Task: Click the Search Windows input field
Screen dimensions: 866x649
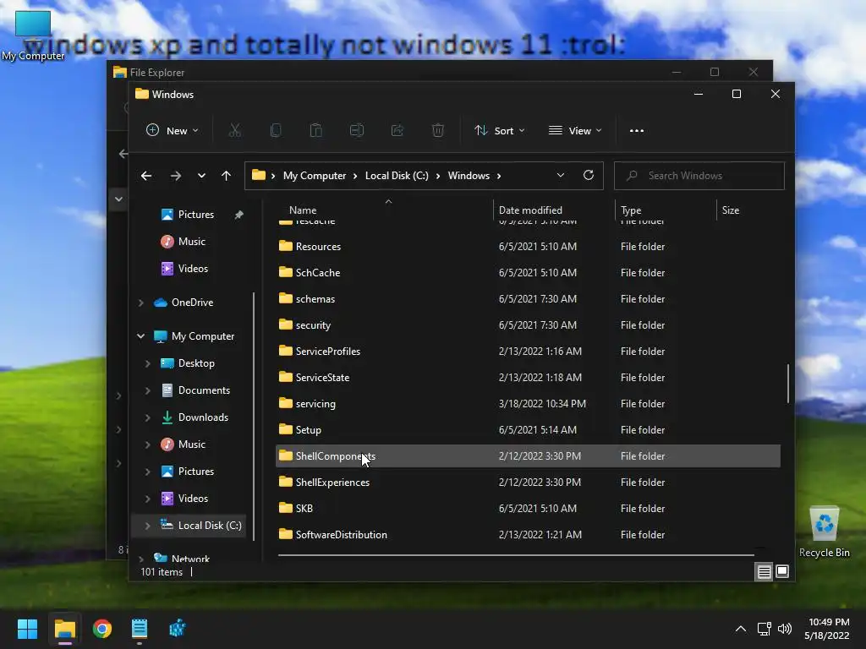Action: coord(699,176)
